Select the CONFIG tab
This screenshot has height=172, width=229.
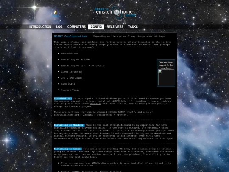pyautogui.click(x=96, y=27)
